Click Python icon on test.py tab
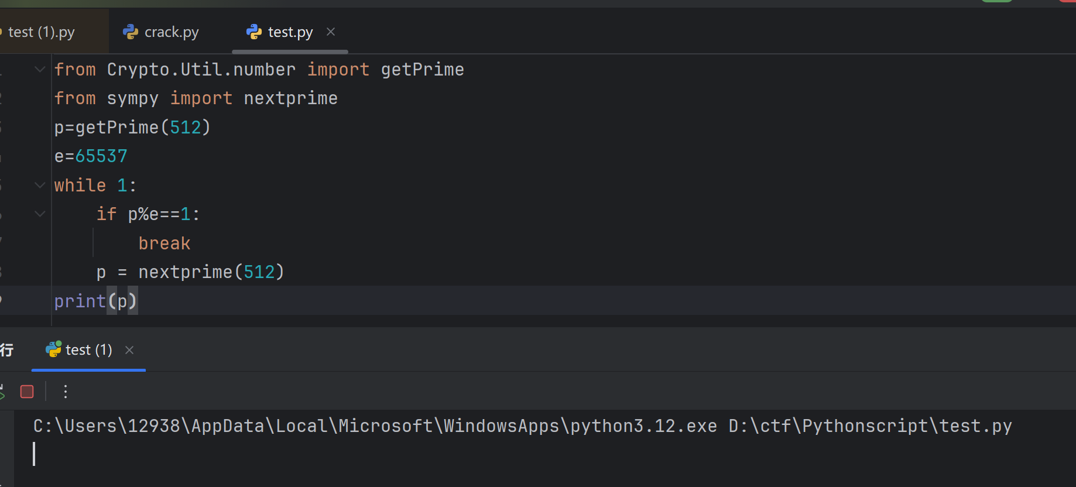Viewport: 1076px width, 487px height. click(x=254, y=32)
